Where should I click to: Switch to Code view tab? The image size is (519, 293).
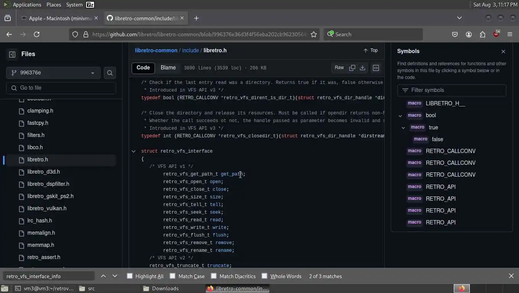143,68
